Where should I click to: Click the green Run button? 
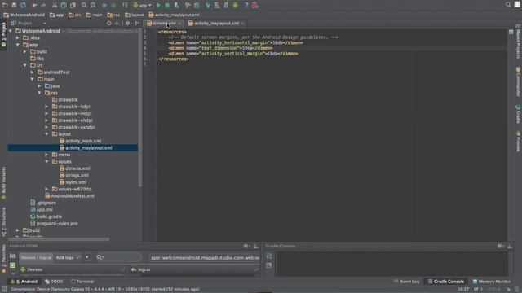pyautogui.click(x=158, y=6)
